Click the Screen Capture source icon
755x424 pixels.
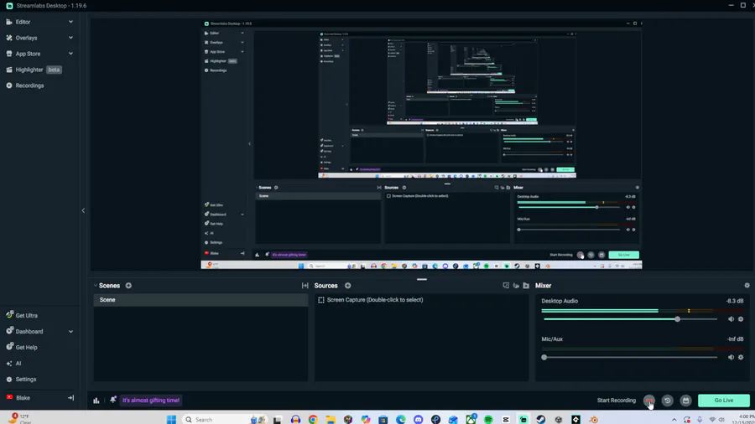pyautogui.click(x=321, y=299)
